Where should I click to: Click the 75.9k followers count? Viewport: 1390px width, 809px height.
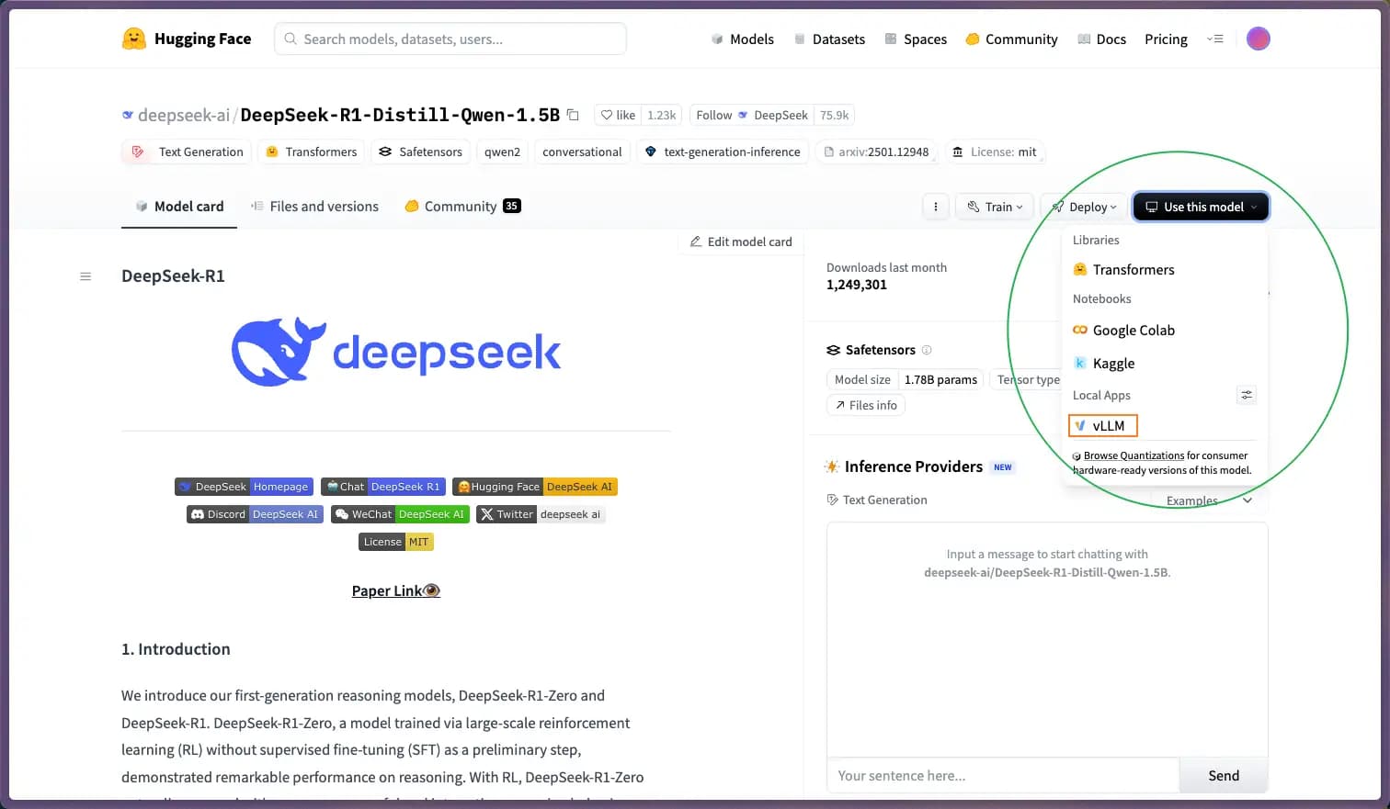tap(835, 115)
